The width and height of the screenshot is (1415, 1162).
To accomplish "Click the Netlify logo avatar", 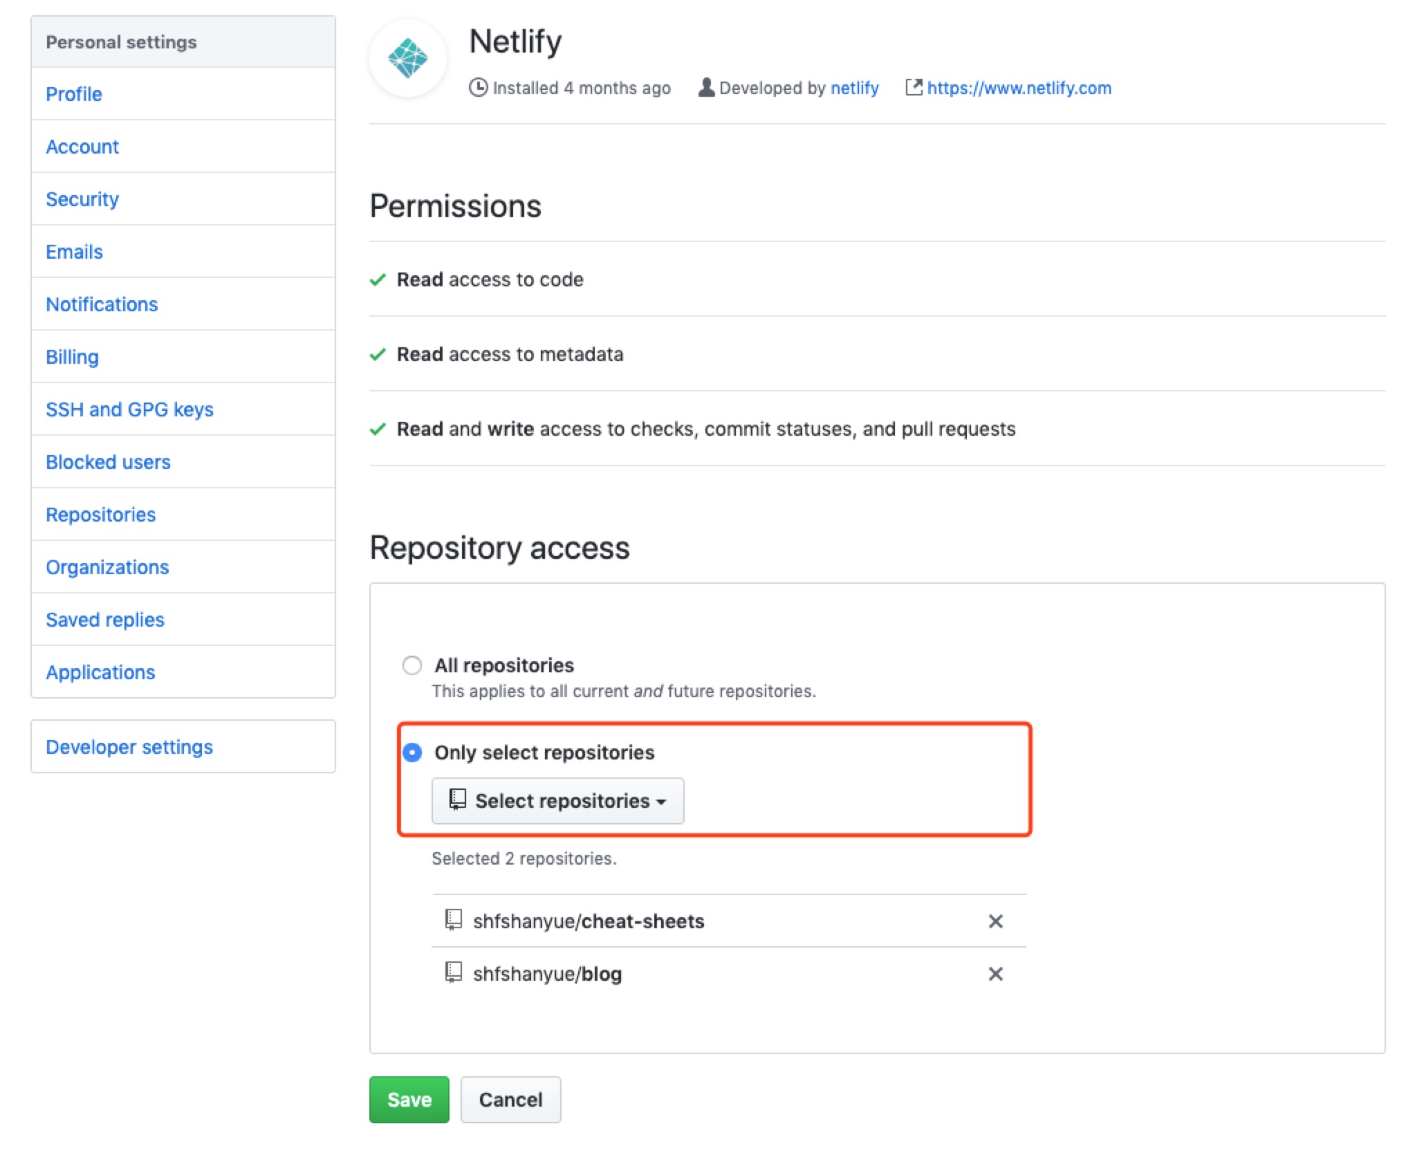I will (408, 58).
